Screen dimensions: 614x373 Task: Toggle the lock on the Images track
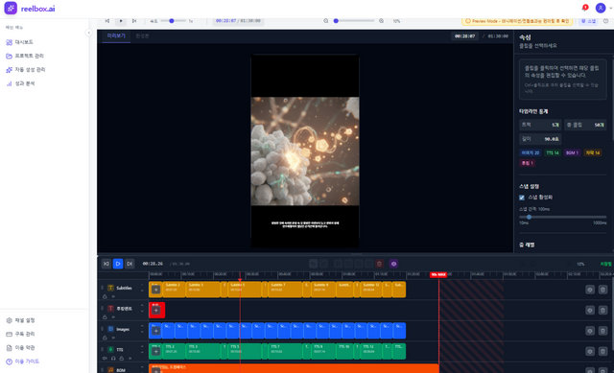coord(105,338)
